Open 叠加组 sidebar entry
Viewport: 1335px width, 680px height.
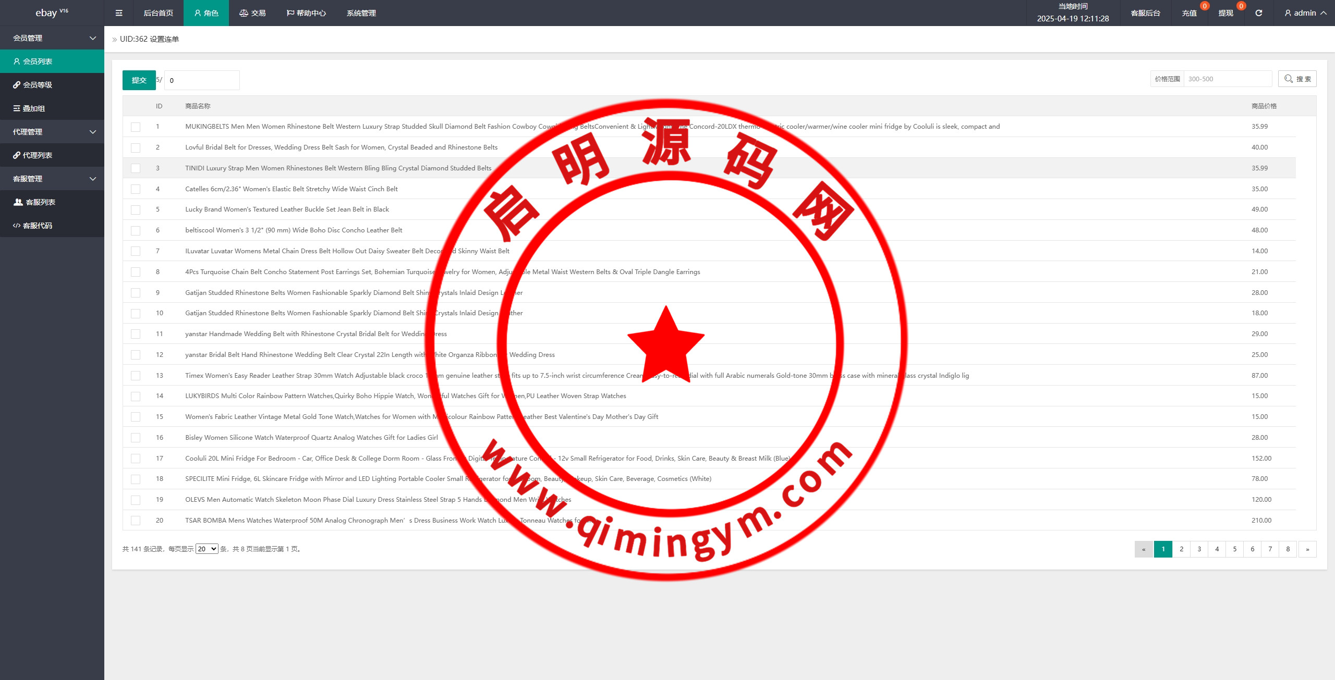click(x=34, y=108)
